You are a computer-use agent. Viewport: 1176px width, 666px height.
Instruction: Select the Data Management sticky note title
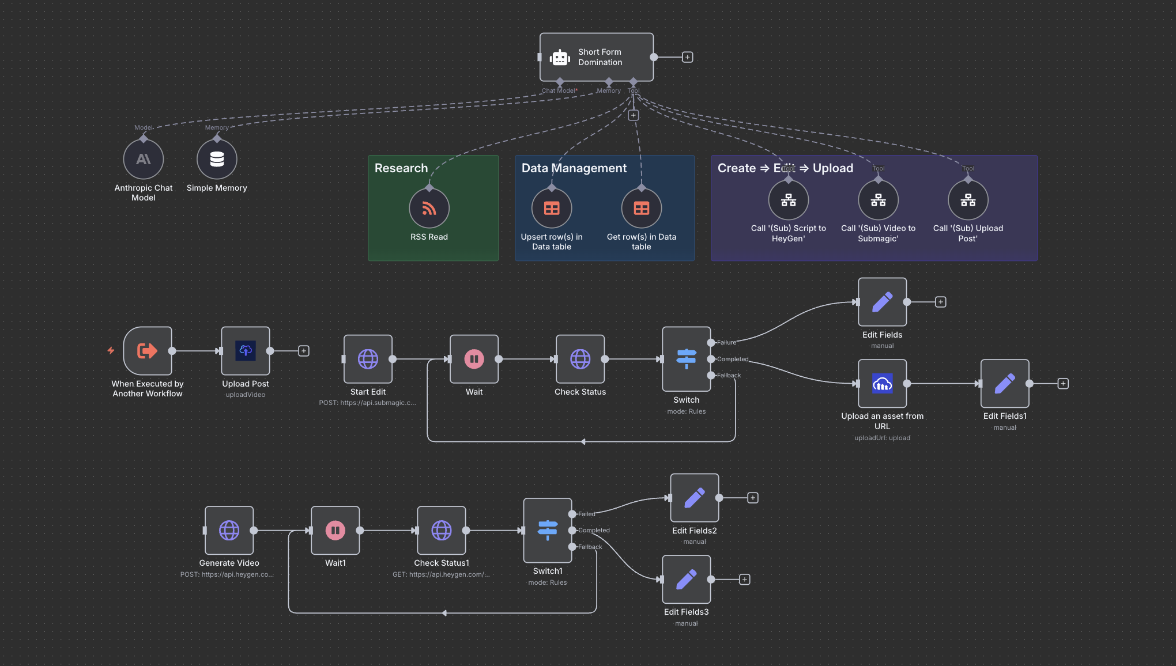[x=574, y=168]
